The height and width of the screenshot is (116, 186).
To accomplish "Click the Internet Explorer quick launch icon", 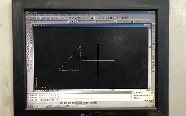I will coord(36,106).
